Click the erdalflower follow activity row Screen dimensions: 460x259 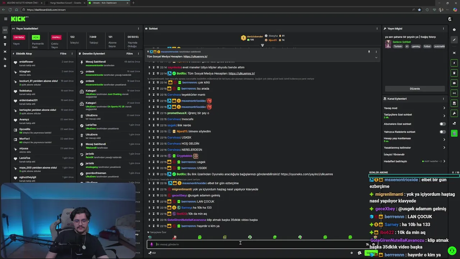click(44, 63)
